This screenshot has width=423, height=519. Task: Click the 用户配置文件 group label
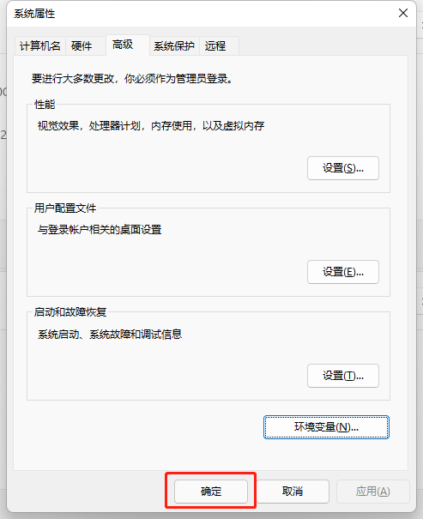[65, 208]
